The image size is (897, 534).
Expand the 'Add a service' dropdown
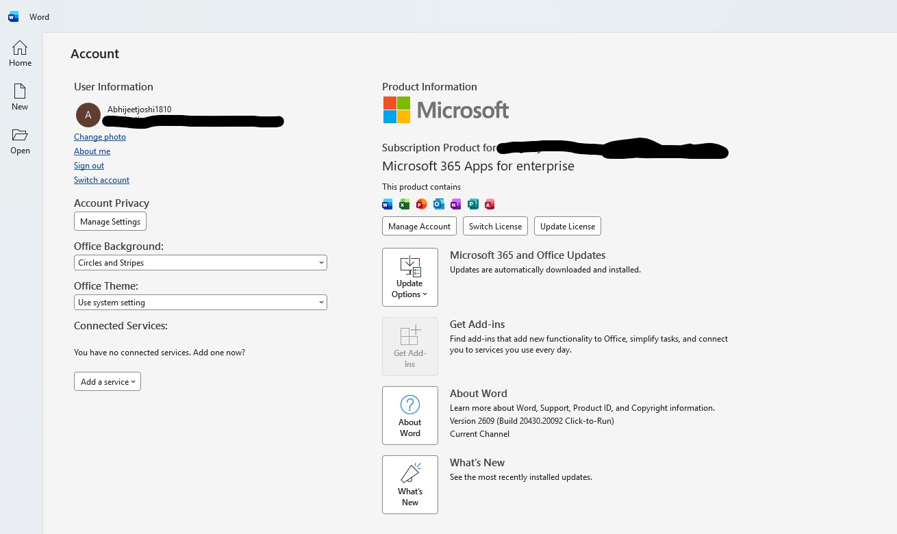click(108, 382)
